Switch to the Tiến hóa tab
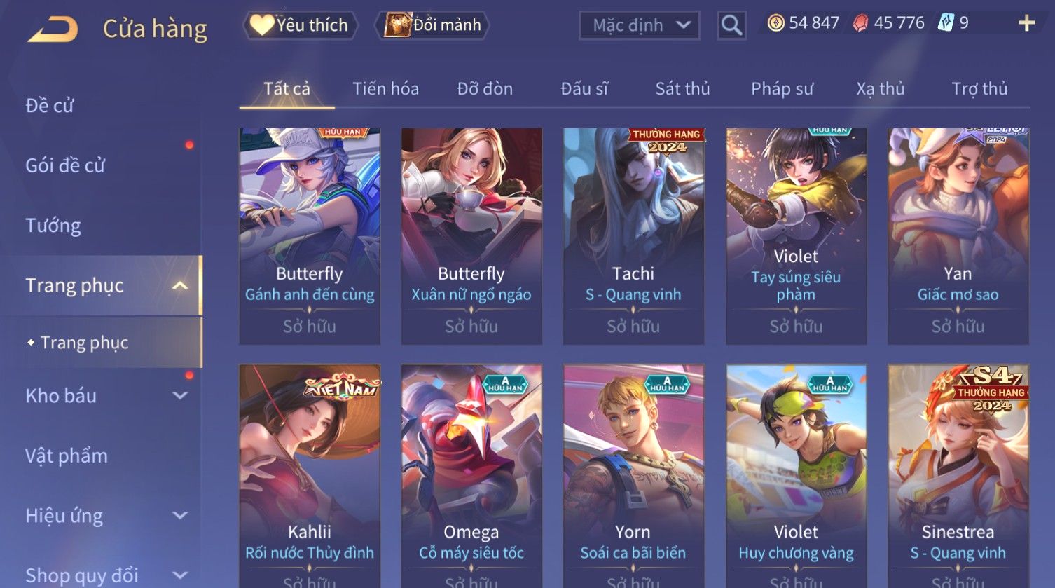Image resolution: width=1055 pixels, height=588 pixels. (385, 89)
